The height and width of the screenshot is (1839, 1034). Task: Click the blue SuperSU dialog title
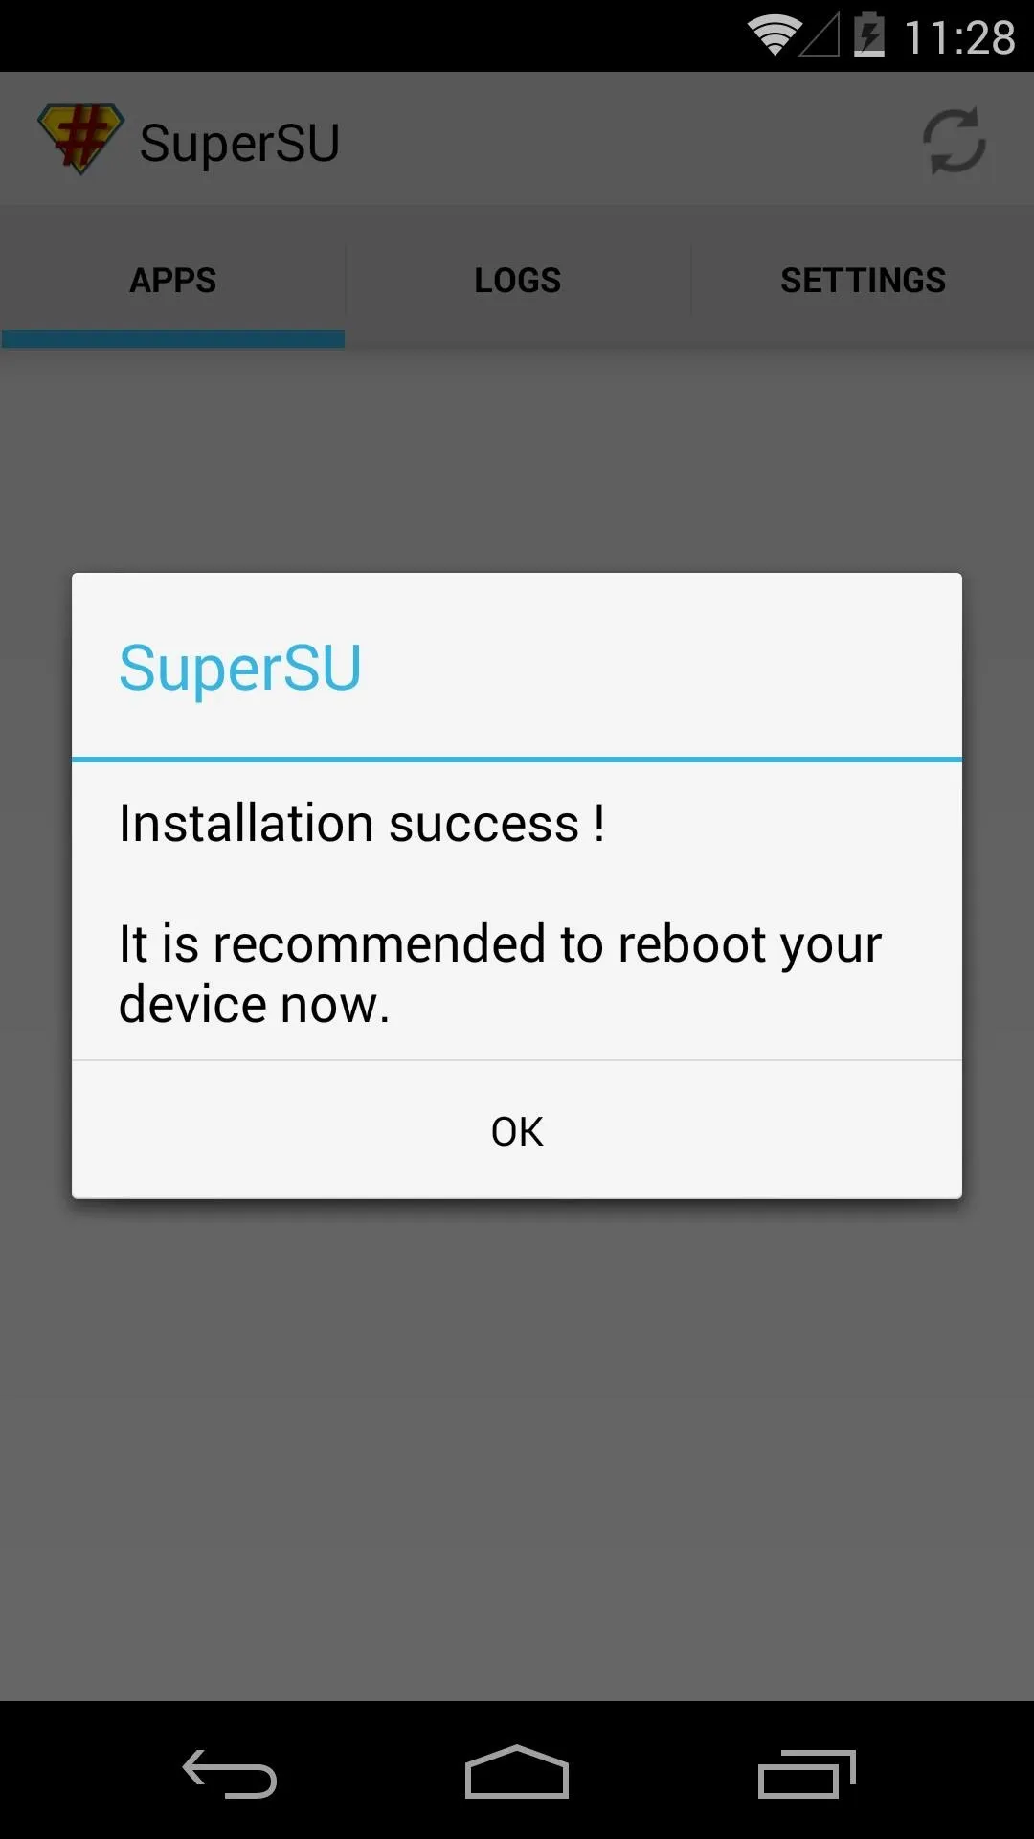point(240,667)
